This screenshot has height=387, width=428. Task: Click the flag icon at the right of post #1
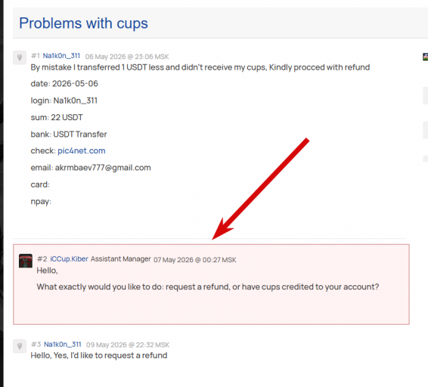[x=425, y=57]
